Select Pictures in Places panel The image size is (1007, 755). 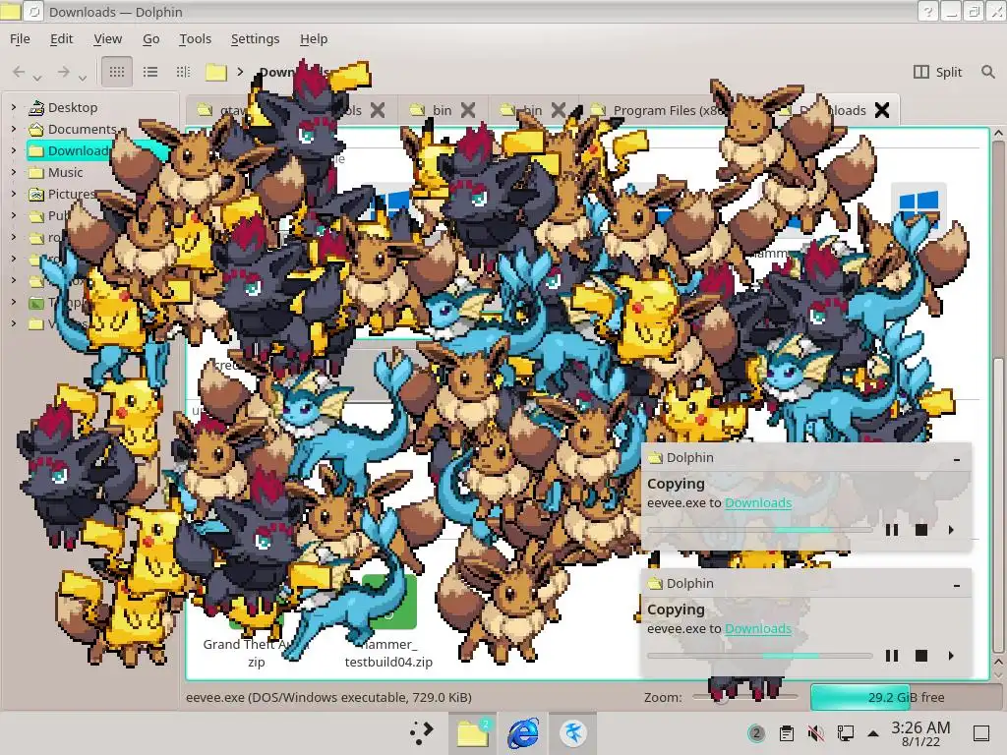coord(71,194)
